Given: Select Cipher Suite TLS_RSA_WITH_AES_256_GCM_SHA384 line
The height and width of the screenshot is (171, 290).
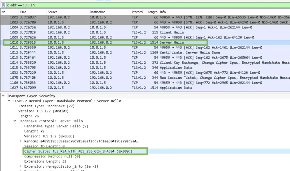Looking at the screenshot, I should pos(78,151).
